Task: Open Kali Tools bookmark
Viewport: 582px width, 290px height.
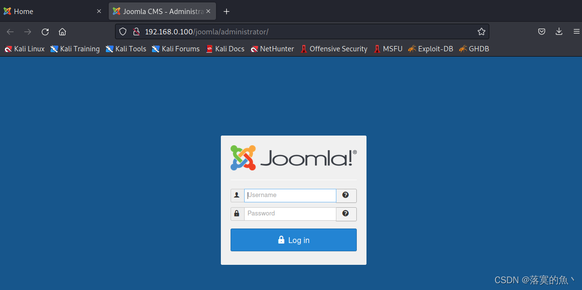Action: click(x=126, y=49)
